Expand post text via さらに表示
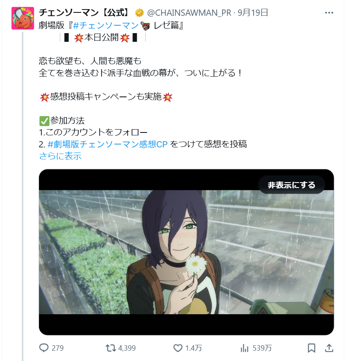This screenshot has height=361, width=351. click(x=60, y=156)
